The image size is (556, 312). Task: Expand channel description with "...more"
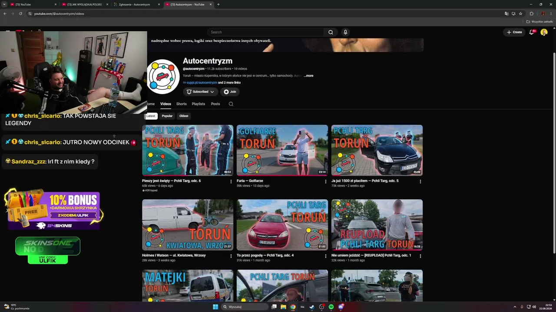point(308,76)
